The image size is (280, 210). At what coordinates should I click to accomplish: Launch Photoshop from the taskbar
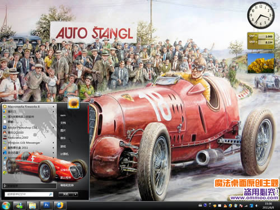[x=46, y=206]
